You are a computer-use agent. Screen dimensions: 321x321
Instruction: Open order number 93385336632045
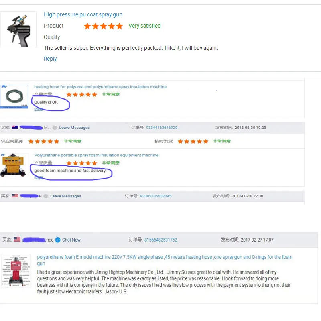click(x=156, y=196)
